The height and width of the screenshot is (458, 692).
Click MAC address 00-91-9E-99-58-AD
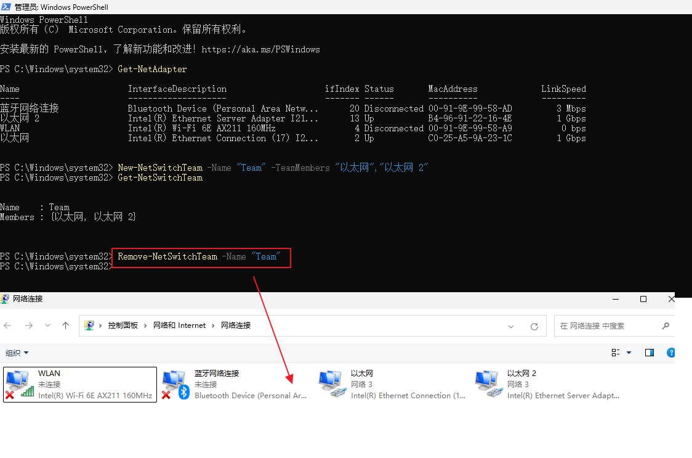coord(470,108)
